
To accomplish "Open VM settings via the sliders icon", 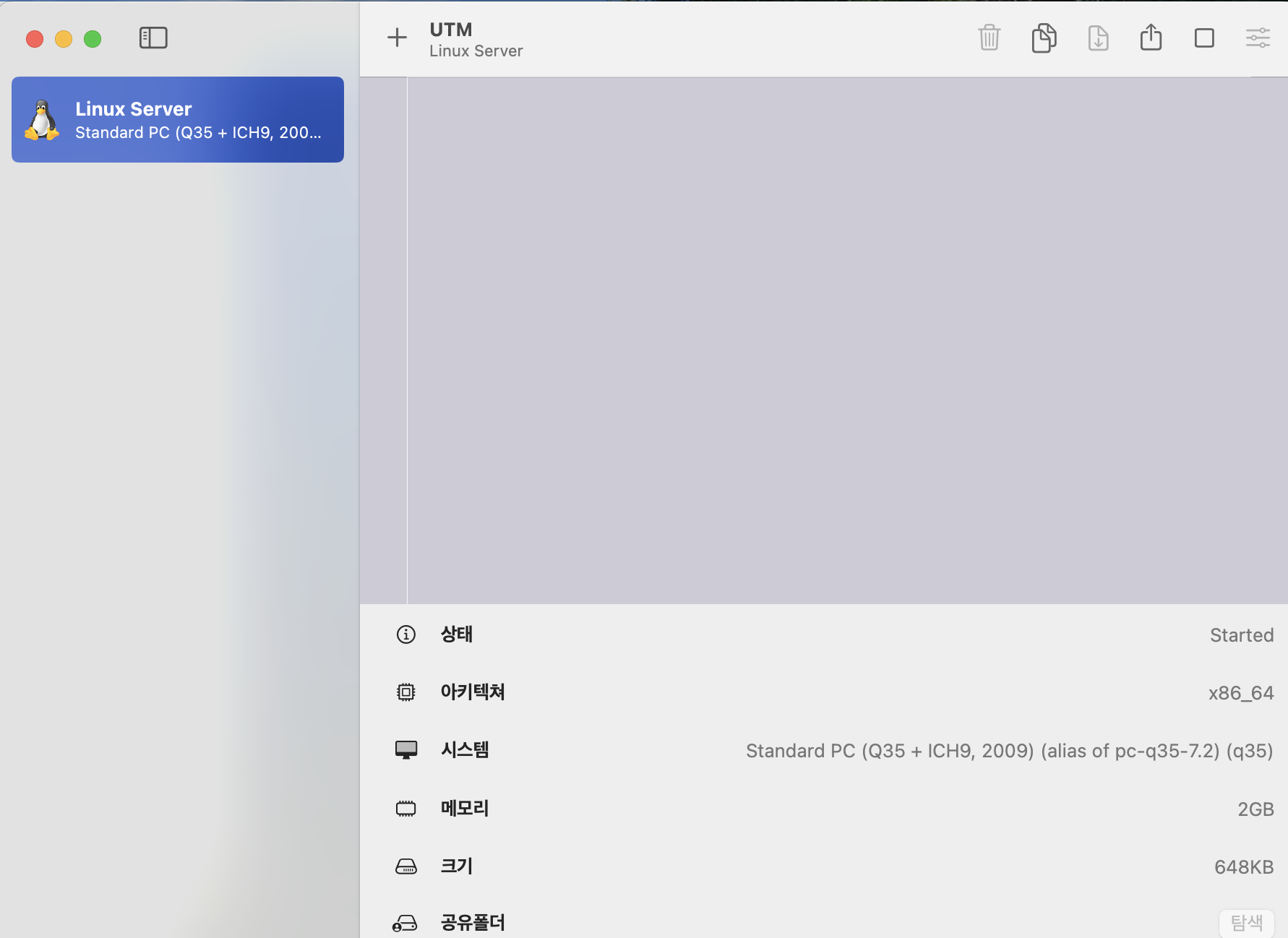I will pos(1258,38).
